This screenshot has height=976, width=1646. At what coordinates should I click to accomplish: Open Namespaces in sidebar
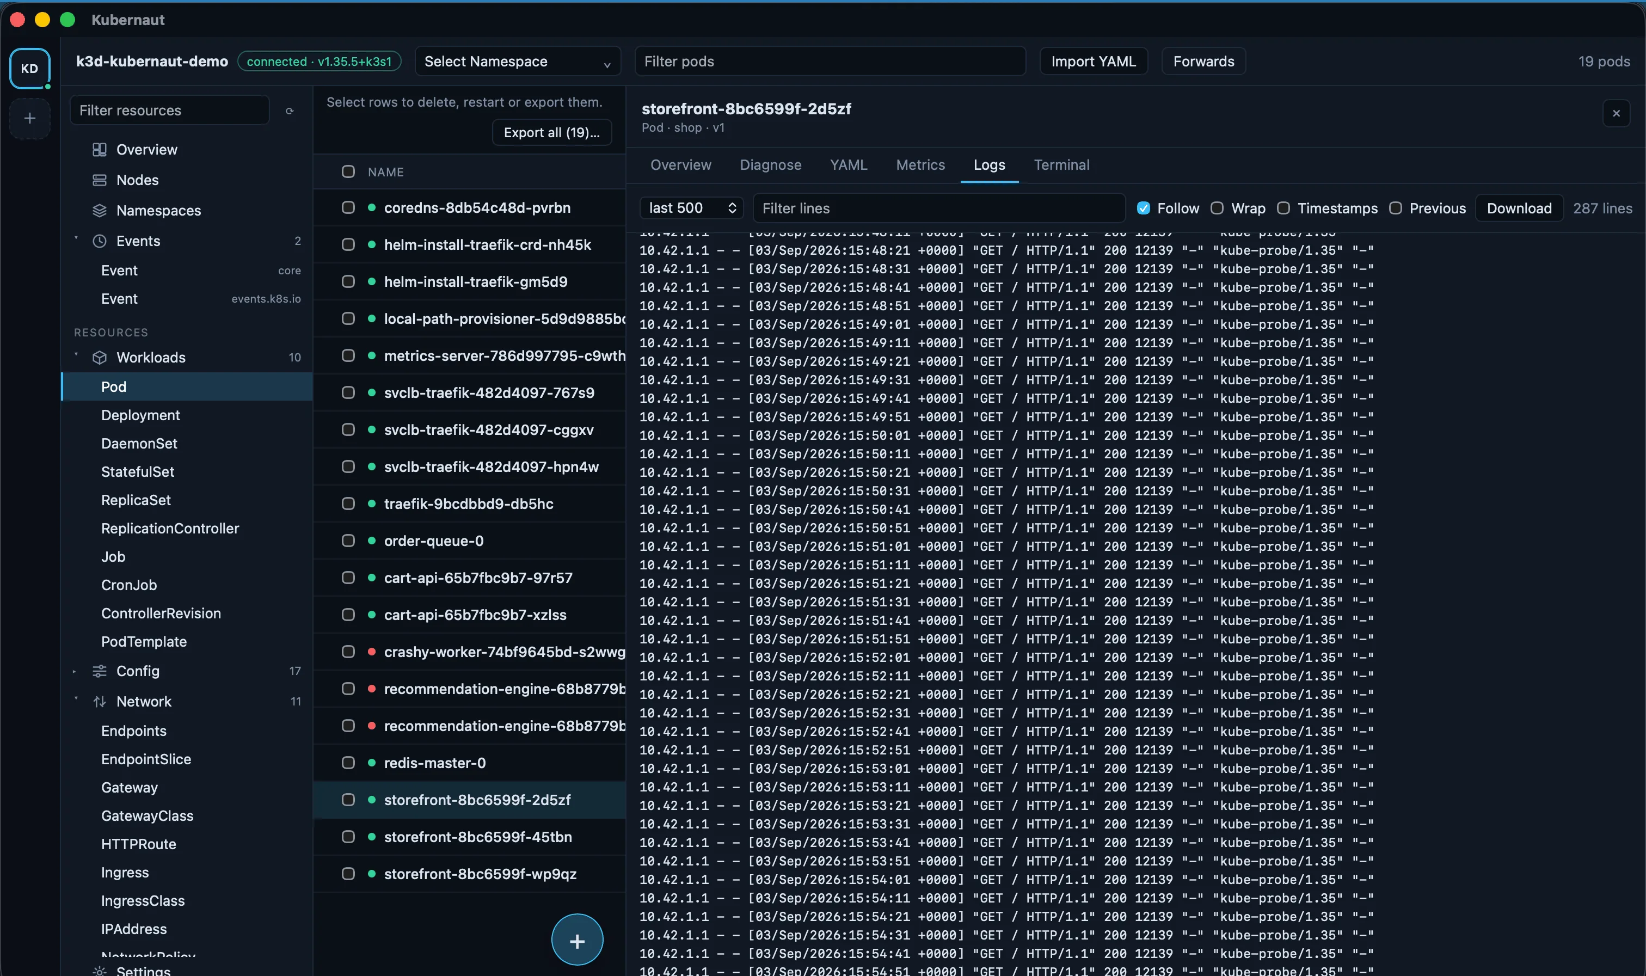[x=158, y=211]
